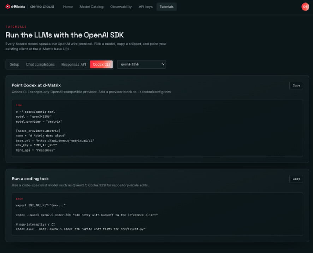The width and height of the screenshot is (313, 253).
Task: Click the d-Matrix logo icon
Action: coord(7,7)
